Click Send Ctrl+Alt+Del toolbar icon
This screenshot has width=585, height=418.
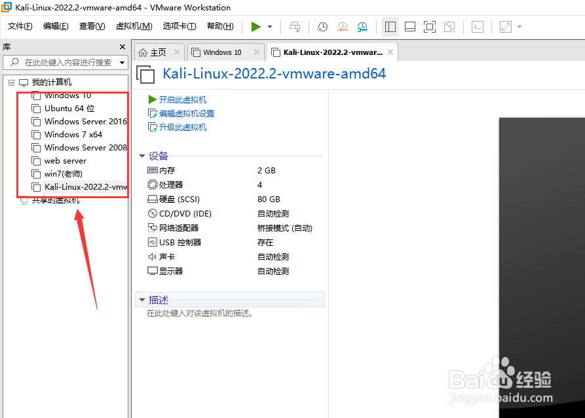(x=295, y=27)
